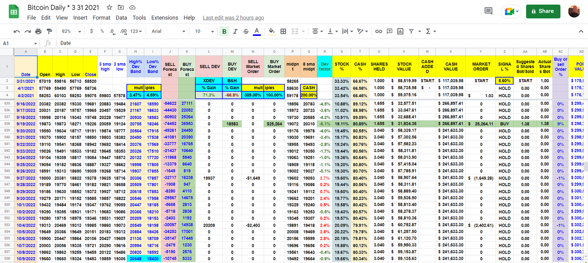
Task: Select the 5.60% signal cell
Action: [504, 80]
